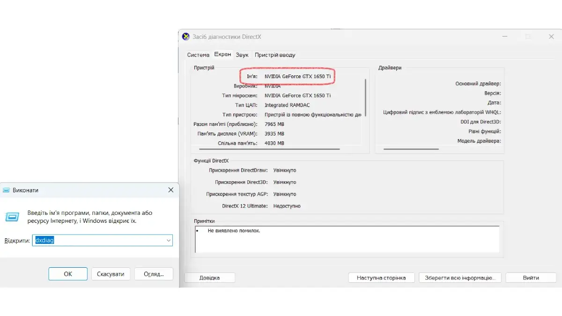Click the Прискорення текстур AGP Увімкнуто value

[x=285, y=194]
